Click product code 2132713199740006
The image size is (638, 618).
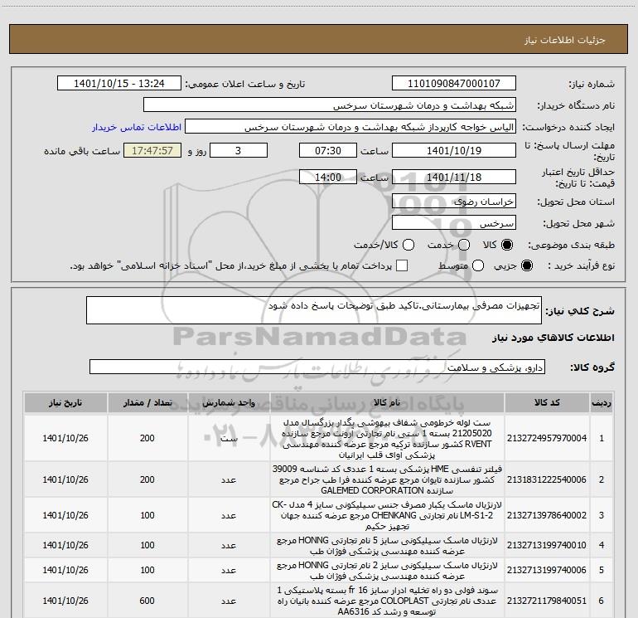point(547,570)
